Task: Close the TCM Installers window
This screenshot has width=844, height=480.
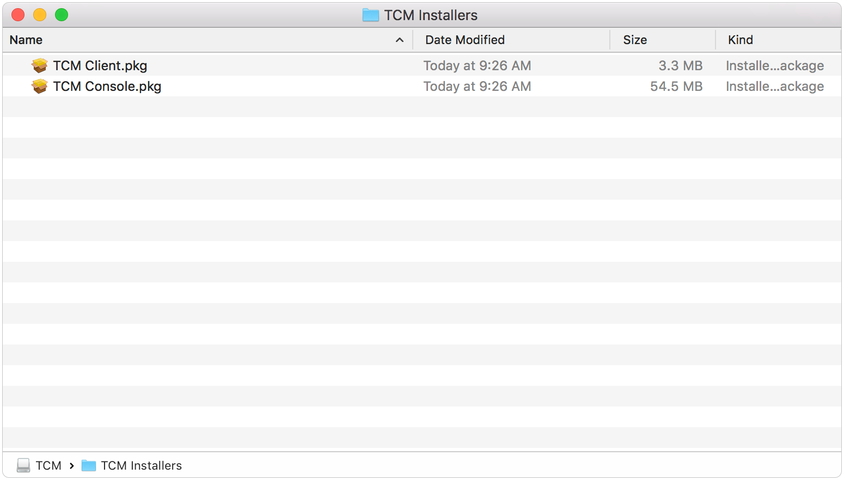Action: [x=18, y=15]
